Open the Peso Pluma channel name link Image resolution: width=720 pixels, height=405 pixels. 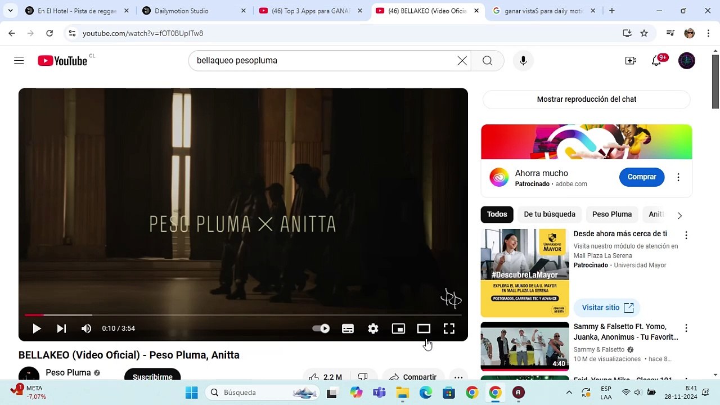tap(68, 372)
